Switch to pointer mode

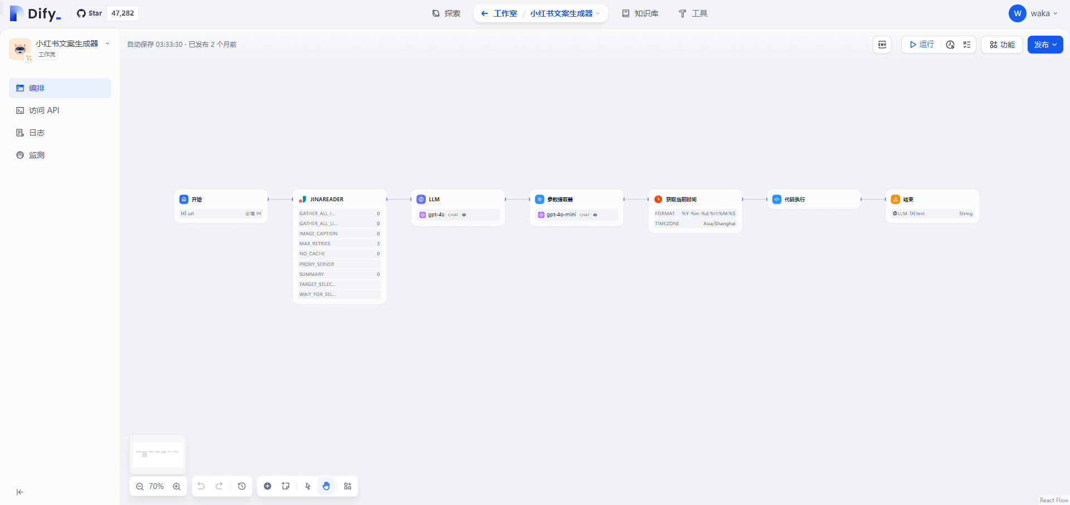coord(308,486)
